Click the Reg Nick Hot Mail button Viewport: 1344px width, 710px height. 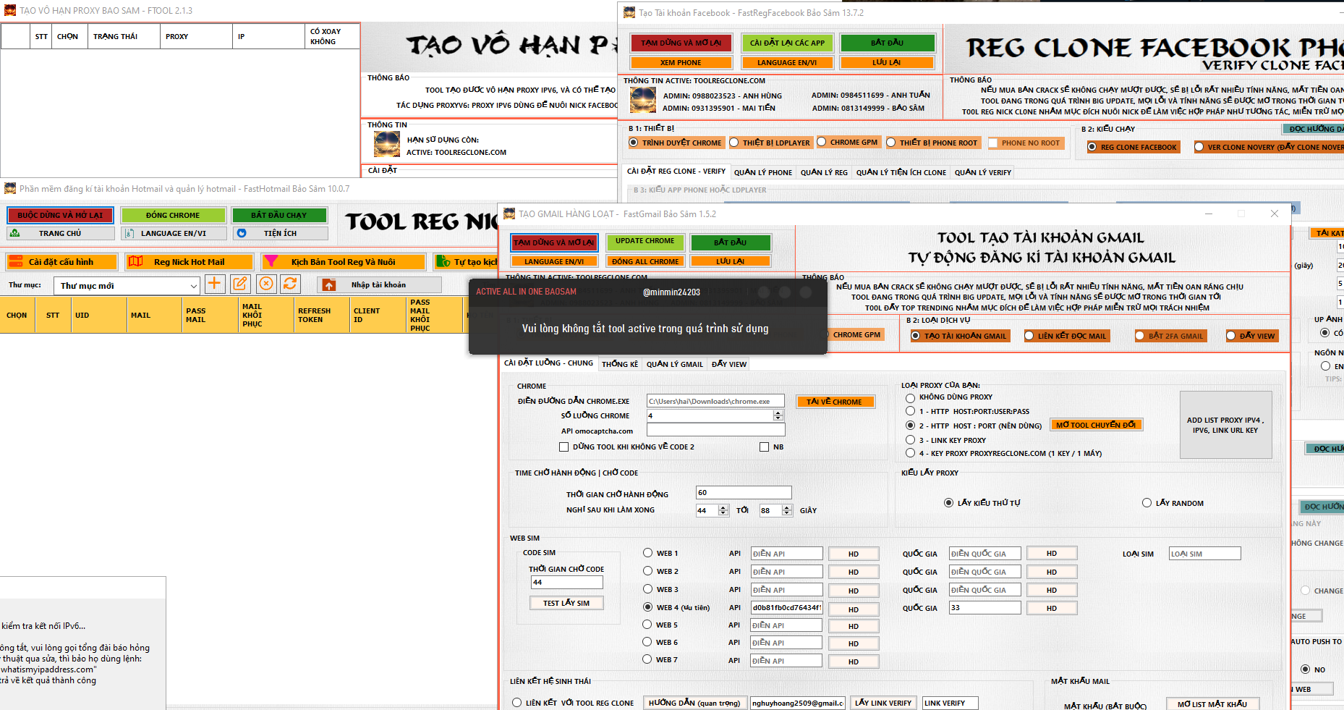[189, 262]
